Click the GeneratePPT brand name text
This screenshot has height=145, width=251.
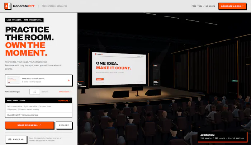tap(24, 6)
